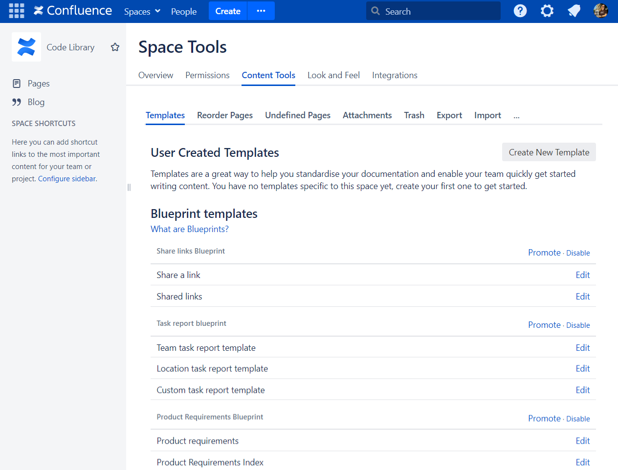View notifications via the bell icon

(x=574, y=11)
